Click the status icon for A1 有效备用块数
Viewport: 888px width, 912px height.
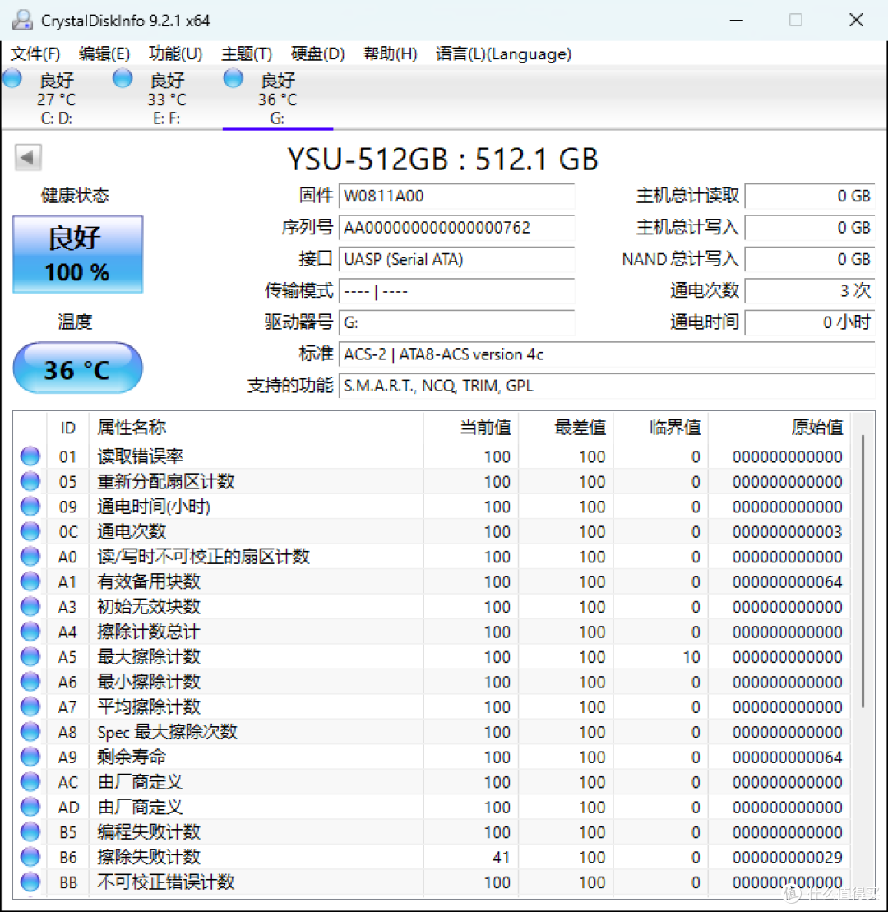30,581
